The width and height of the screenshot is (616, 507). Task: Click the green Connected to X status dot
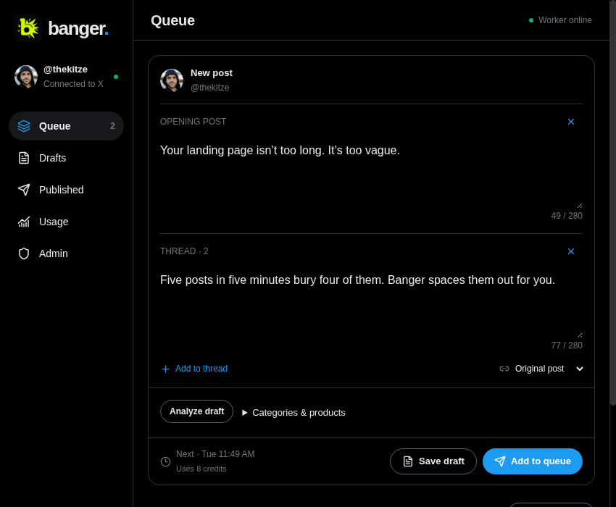coord(116,77)
